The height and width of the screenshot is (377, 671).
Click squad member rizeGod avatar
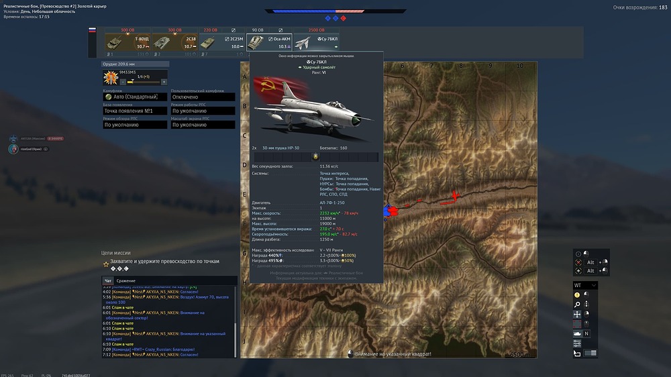coord(13,149)
